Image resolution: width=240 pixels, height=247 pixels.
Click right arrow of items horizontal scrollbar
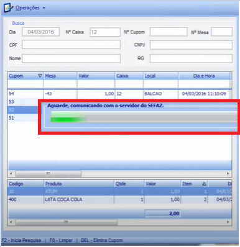[x=228, y=222]
